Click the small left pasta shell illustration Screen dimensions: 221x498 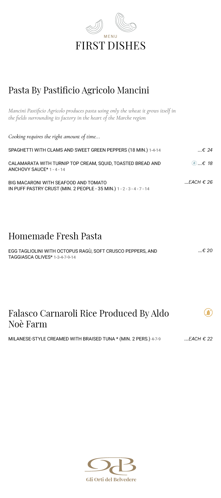[95, 27]
